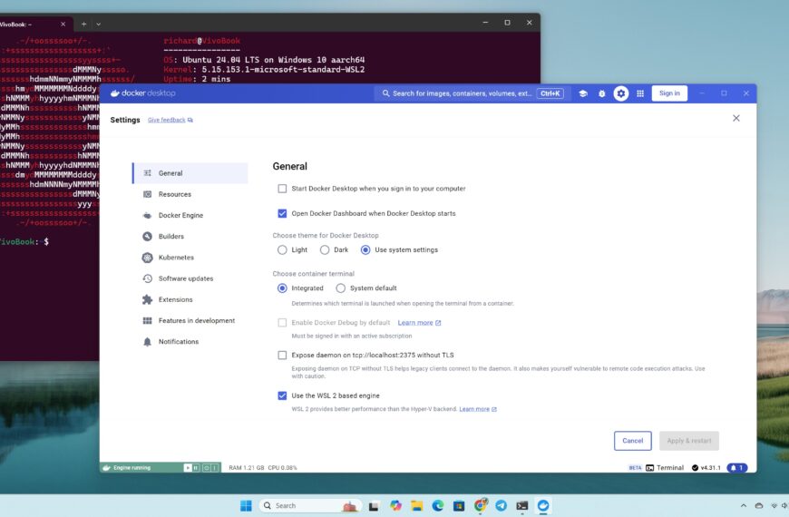Check Expose daemon on tcp://localhost:2375 without TLS

coord(282,355)
